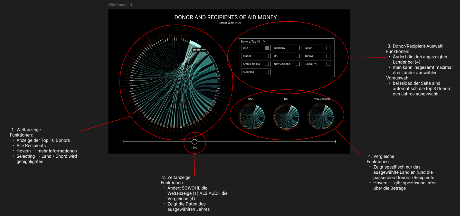Screen dimensions: 460x216
Task: Toggle the Australia donor checkbox
Action: [x=267, y=72]
